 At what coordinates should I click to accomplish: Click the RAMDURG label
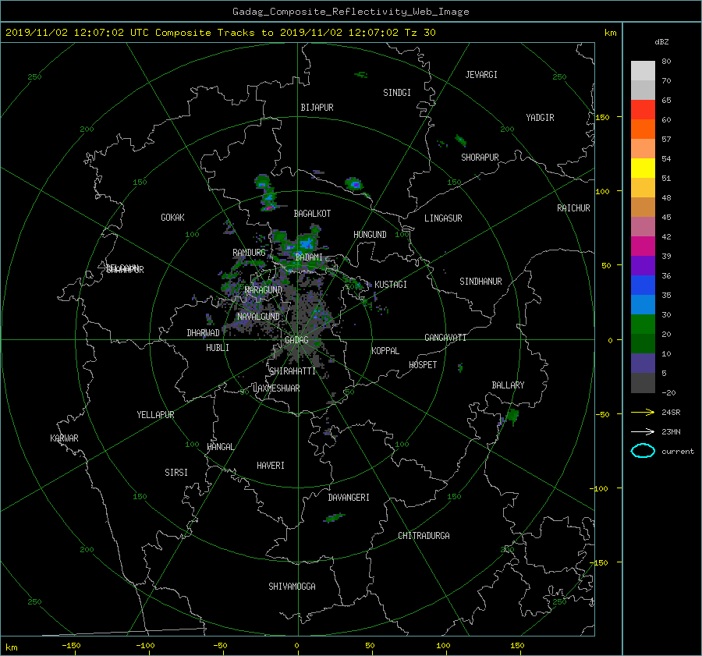(x=249, y=253)
